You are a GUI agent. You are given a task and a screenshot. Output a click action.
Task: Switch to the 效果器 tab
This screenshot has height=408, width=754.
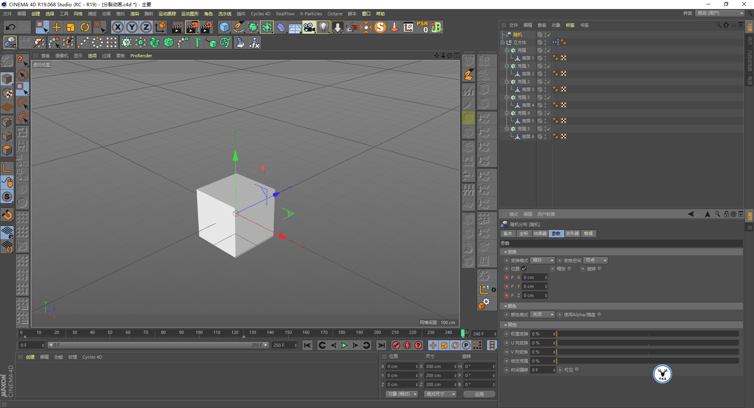tap(540, 233)
